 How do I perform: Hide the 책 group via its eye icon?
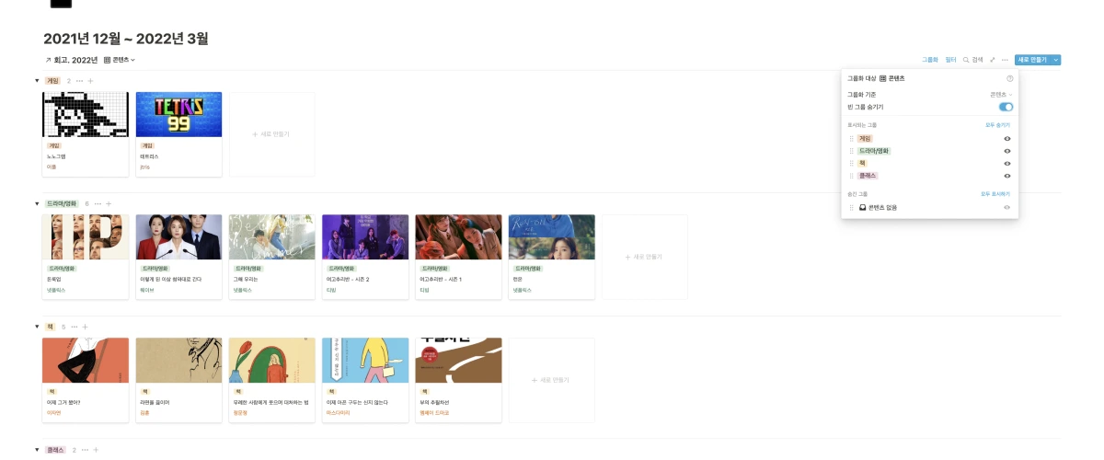[x=1007, y=163]
